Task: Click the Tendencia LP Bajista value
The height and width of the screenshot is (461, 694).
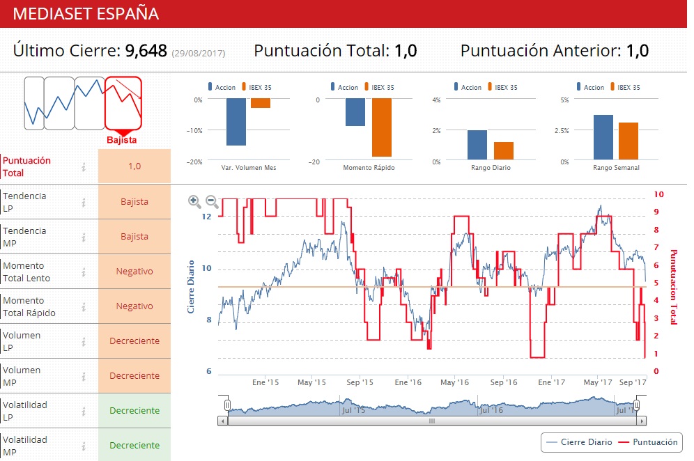Action: click(x=134, y=202)
